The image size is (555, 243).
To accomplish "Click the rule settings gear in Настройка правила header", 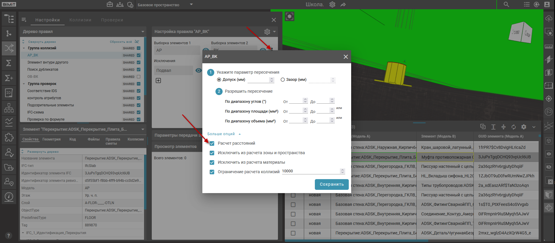I will point(267,31).
